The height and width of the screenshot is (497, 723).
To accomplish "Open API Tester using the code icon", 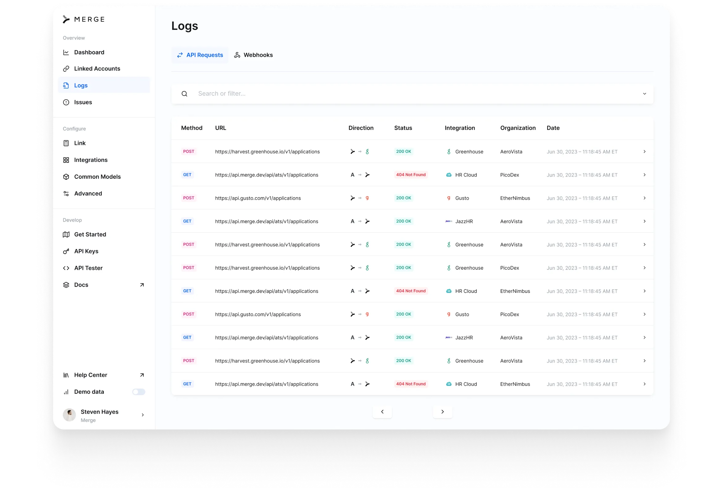I will click(66, 268).
